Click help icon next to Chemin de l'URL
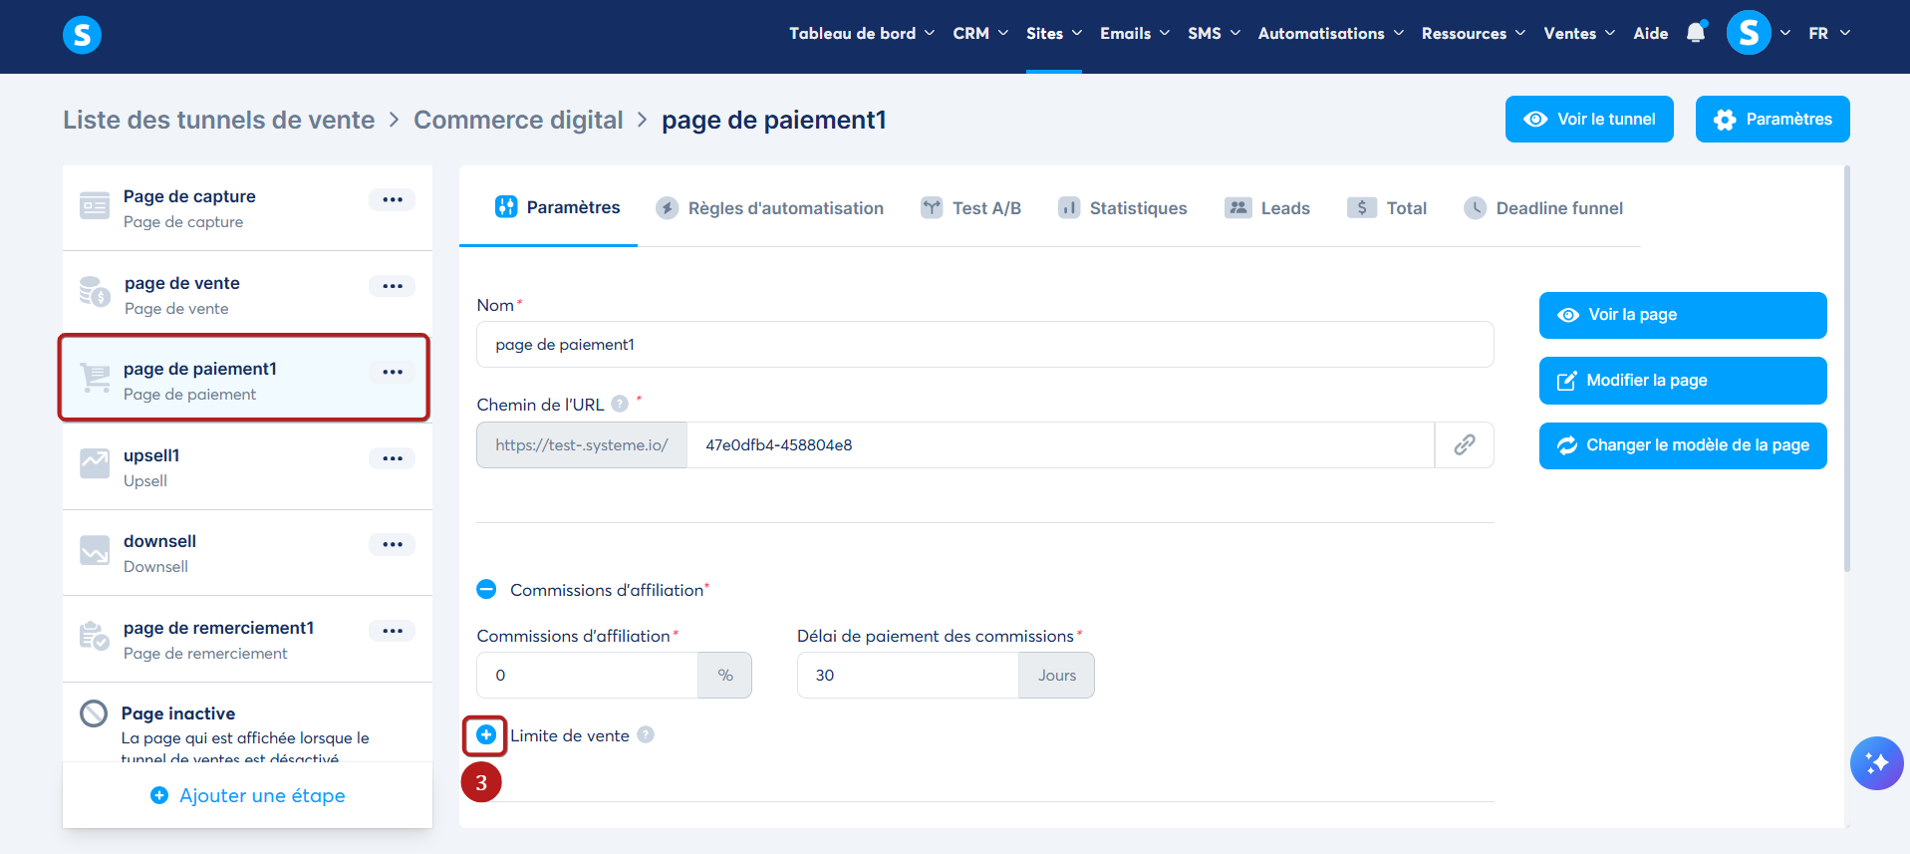This screenshot has height=854, width=1910. click(x=620, y=404)
